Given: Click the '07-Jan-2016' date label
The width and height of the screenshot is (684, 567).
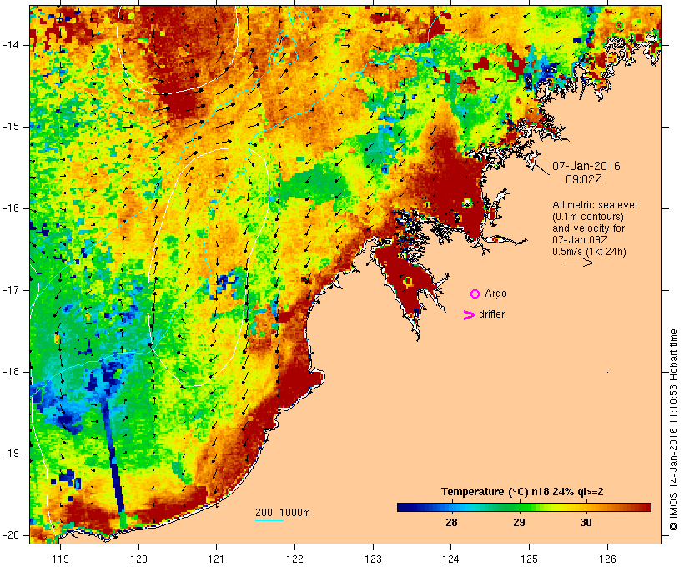Looking at the screenshot, I should [x=586, y=166].
